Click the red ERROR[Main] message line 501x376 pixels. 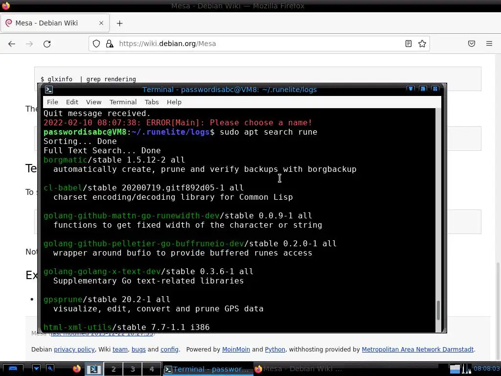(178, 123)
